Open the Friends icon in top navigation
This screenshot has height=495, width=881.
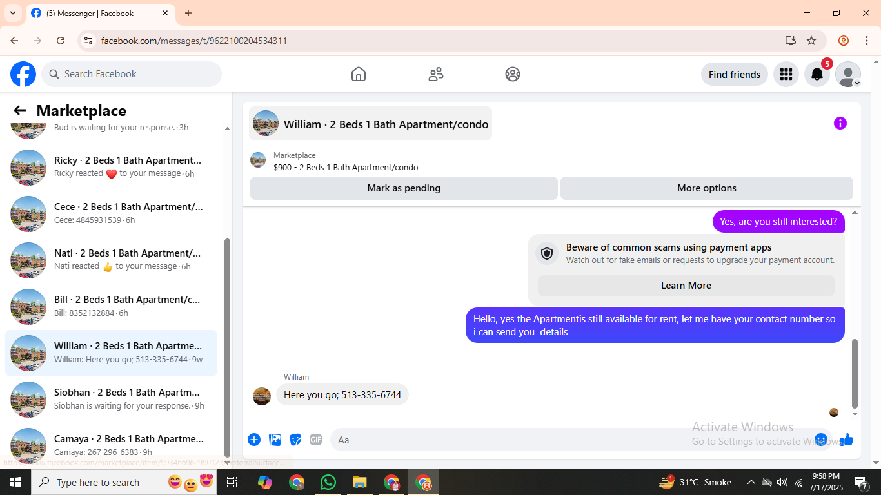436,74
